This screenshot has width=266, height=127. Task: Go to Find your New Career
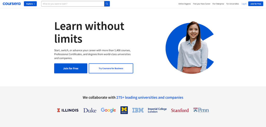point(202,4)
